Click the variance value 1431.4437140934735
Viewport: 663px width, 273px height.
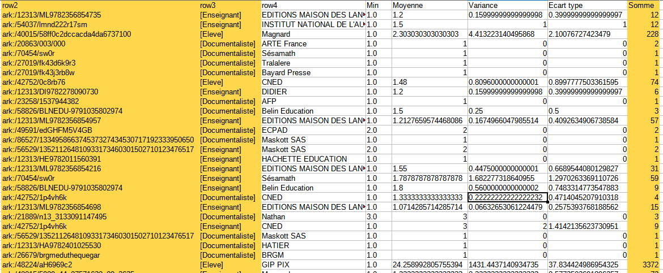507,265
